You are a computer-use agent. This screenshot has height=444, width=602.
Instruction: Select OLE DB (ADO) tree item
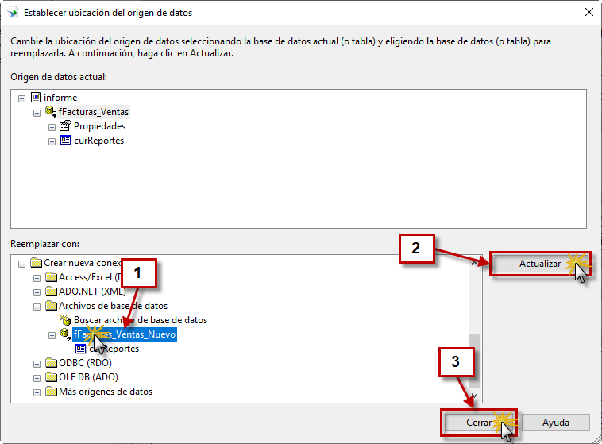(x=88, y=377)
